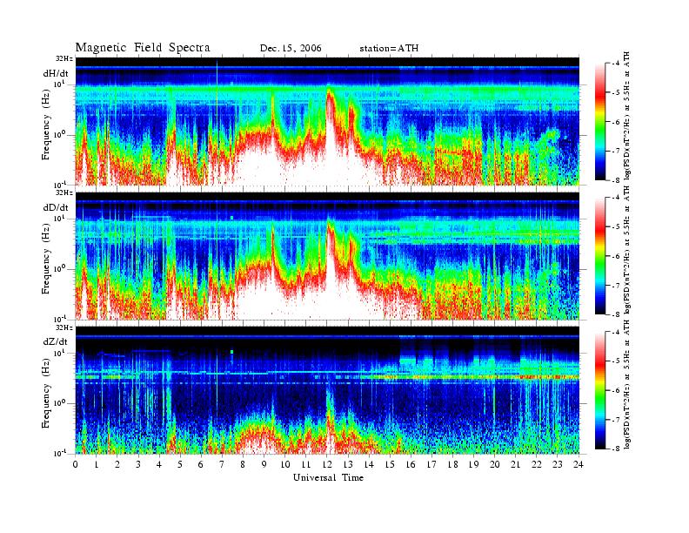
Task: Click the x-axis tick label "9"
Action: click(264, 465)
